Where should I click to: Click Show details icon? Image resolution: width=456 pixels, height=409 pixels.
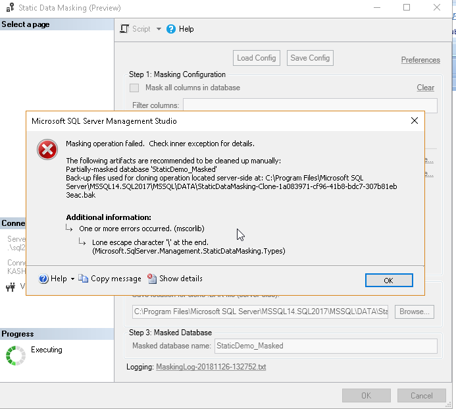coord(152,279)
